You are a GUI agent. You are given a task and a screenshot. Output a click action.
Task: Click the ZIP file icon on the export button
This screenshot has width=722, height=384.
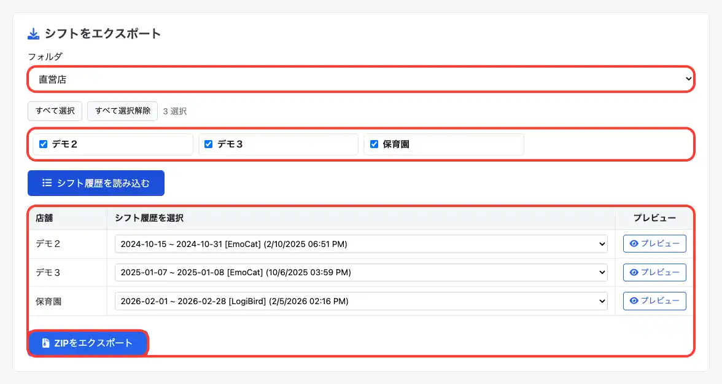pos(45,343)
